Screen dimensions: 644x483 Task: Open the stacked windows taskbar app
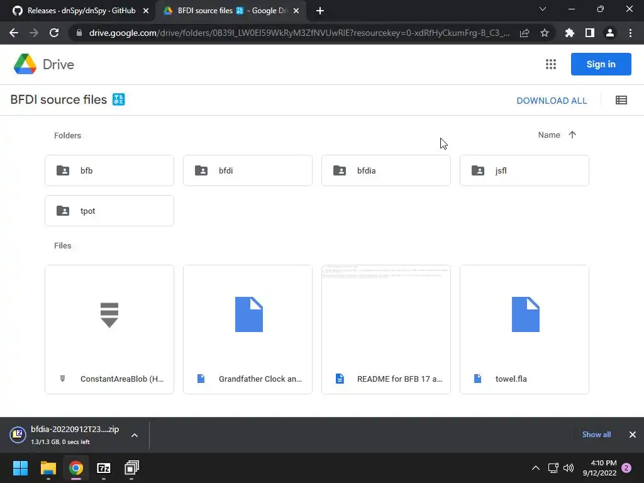(131, 468)
